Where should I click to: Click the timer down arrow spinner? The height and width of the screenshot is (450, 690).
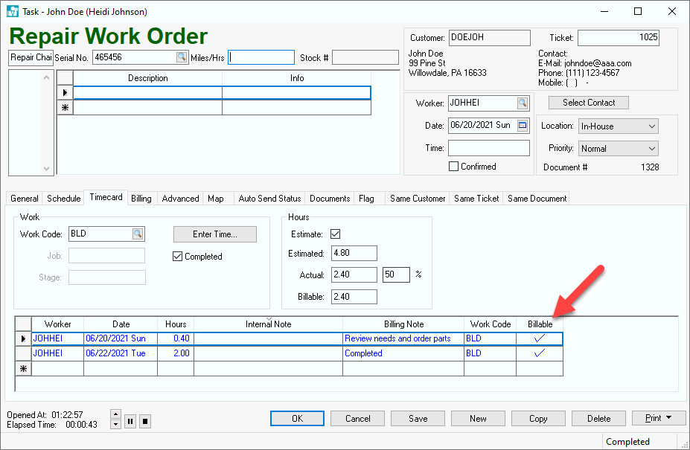pos(115,425)
